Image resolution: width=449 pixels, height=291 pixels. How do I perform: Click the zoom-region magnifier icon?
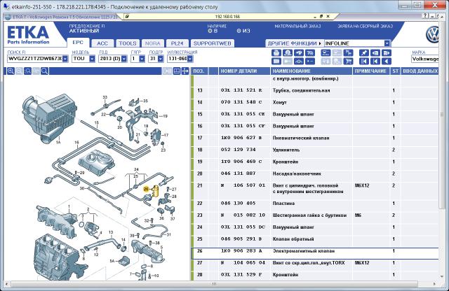(27, 71)
